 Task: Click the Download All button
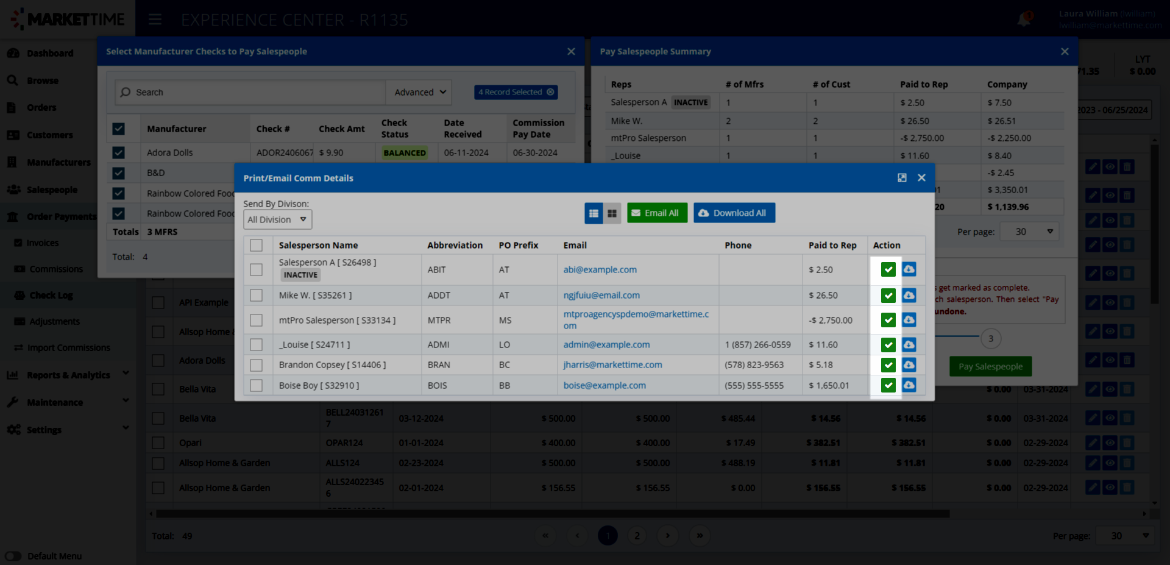pyautogui.click(x=734, y=213)
